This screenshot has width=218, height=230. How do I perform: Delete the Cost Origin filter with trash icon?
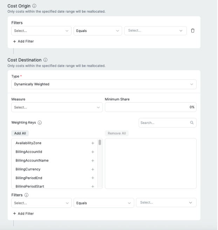tap(192, 31)
